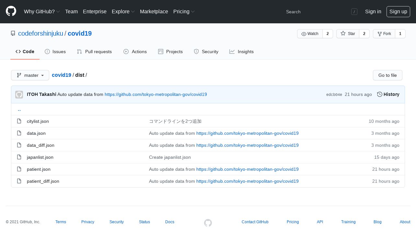This screenshot has height=243, width=416.
Task: Open Blog link in footer
Action: (377, 222)
